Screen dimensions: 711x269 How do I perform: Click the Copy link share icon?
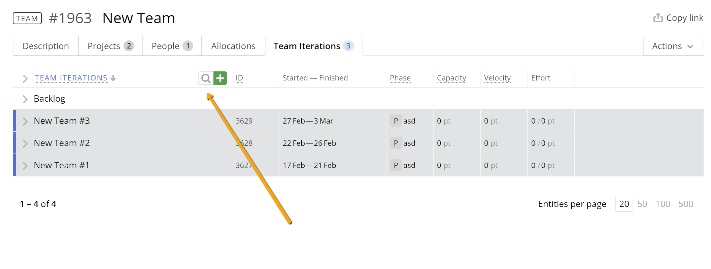[658, 18]
